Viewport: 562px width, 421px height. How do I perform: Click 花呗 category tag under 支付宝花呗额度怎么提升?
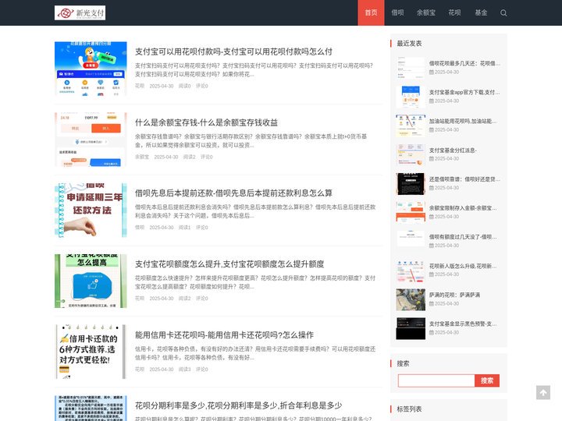point(140,298)
